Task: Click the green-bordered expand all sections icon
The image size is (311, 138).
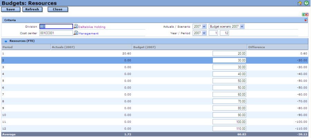Action: (304, 15)
